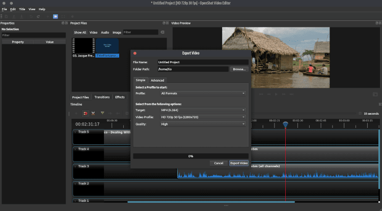
Task: Filter project files by Audio
Action: click(105, 33)
